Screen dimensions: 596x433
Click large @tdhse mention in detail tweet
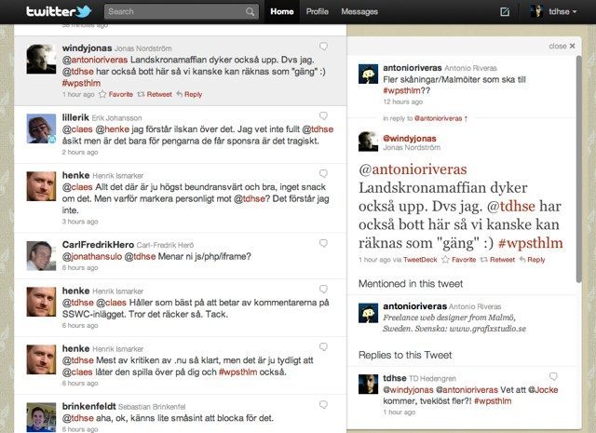pyautogui.click(x=511, y=206)
